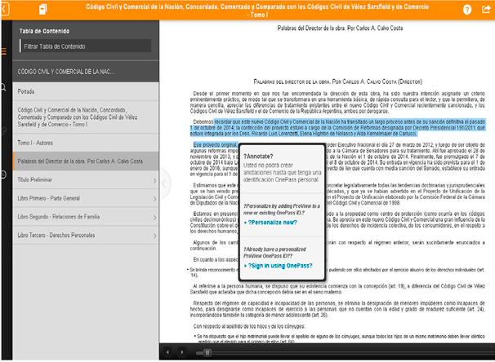Open Libro Tercero - Derechos Personales
This screenshot has width=495, height=362.
[86, 236]
